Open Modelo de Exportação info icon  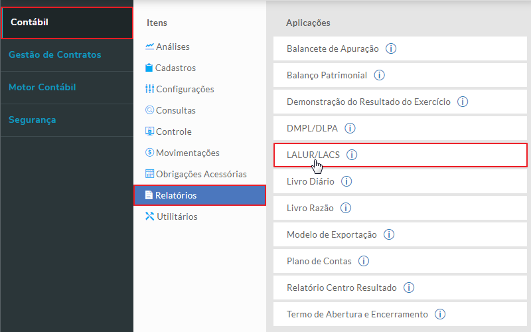point(389,234)
